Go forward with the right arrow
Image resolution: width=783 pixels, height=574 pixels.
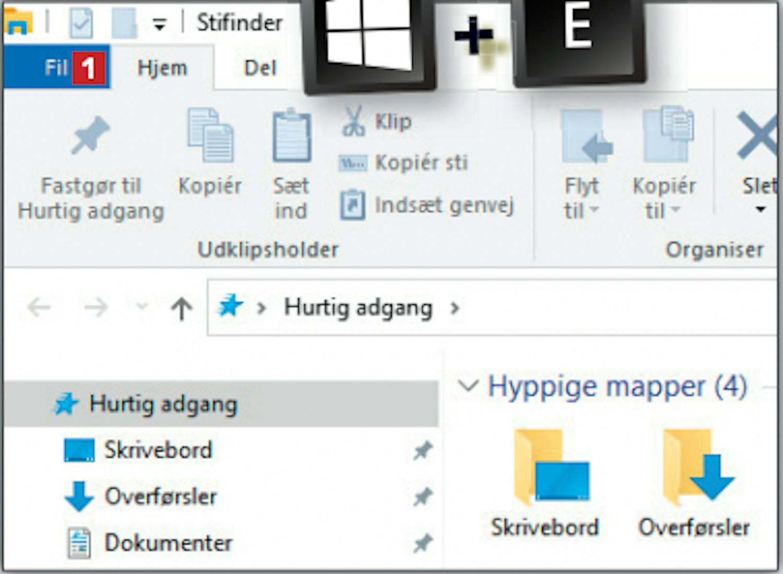click(96, 308)
